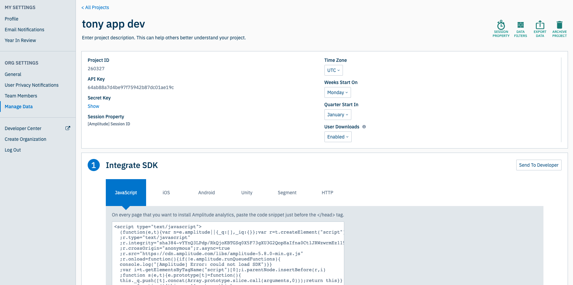Viewport: 573px width, 285px height.
Task: Open the User Downloads Enabled dropdown
Action: 338,137
